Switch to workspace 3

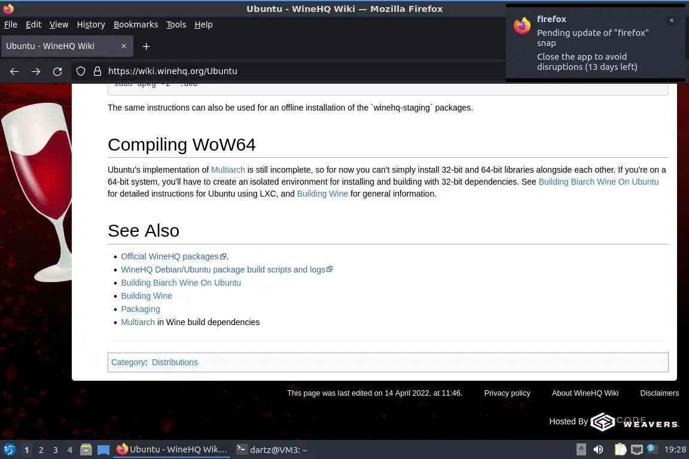pos(56,450)
